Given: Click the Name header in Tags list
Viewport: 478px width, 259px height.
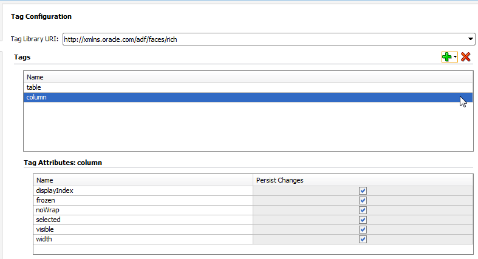Looking at the screenshot, I should (x=248, y=77).
